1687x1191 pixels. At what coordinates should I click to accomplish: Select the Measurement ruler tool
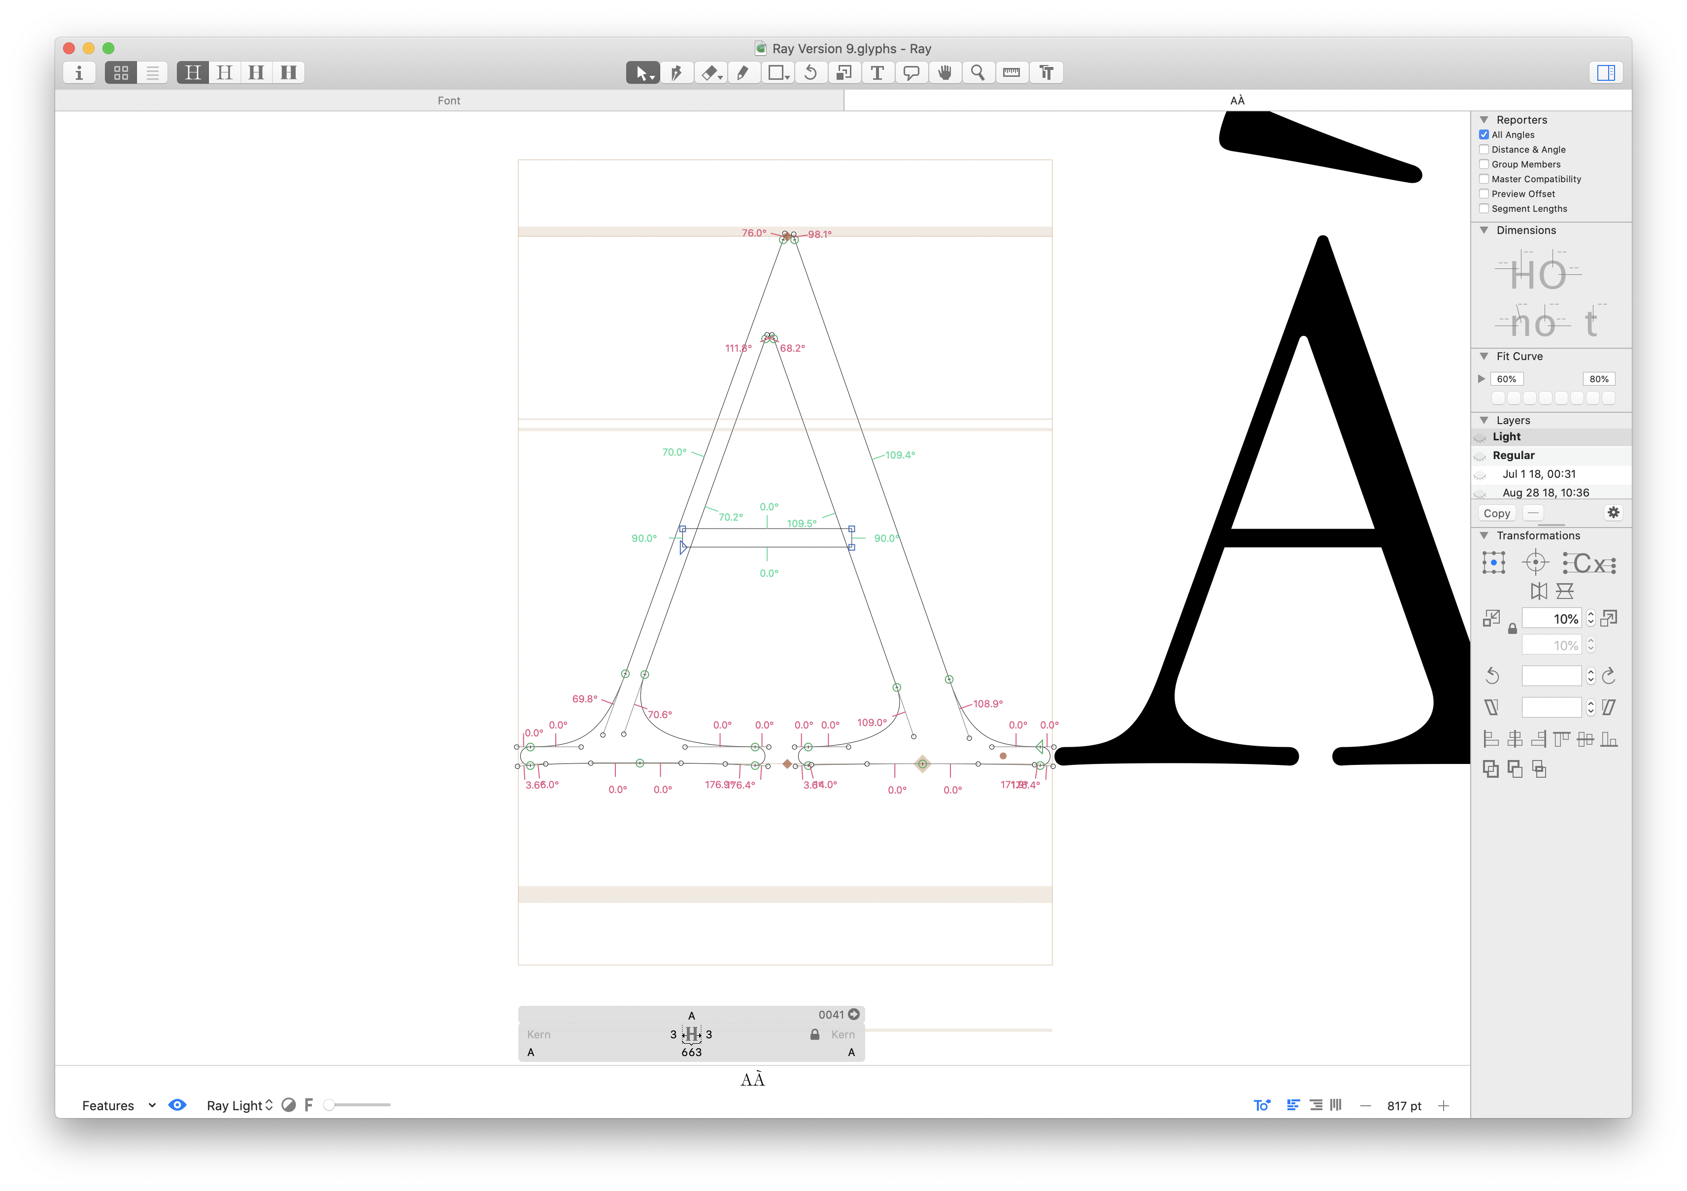click(1012, 73)
